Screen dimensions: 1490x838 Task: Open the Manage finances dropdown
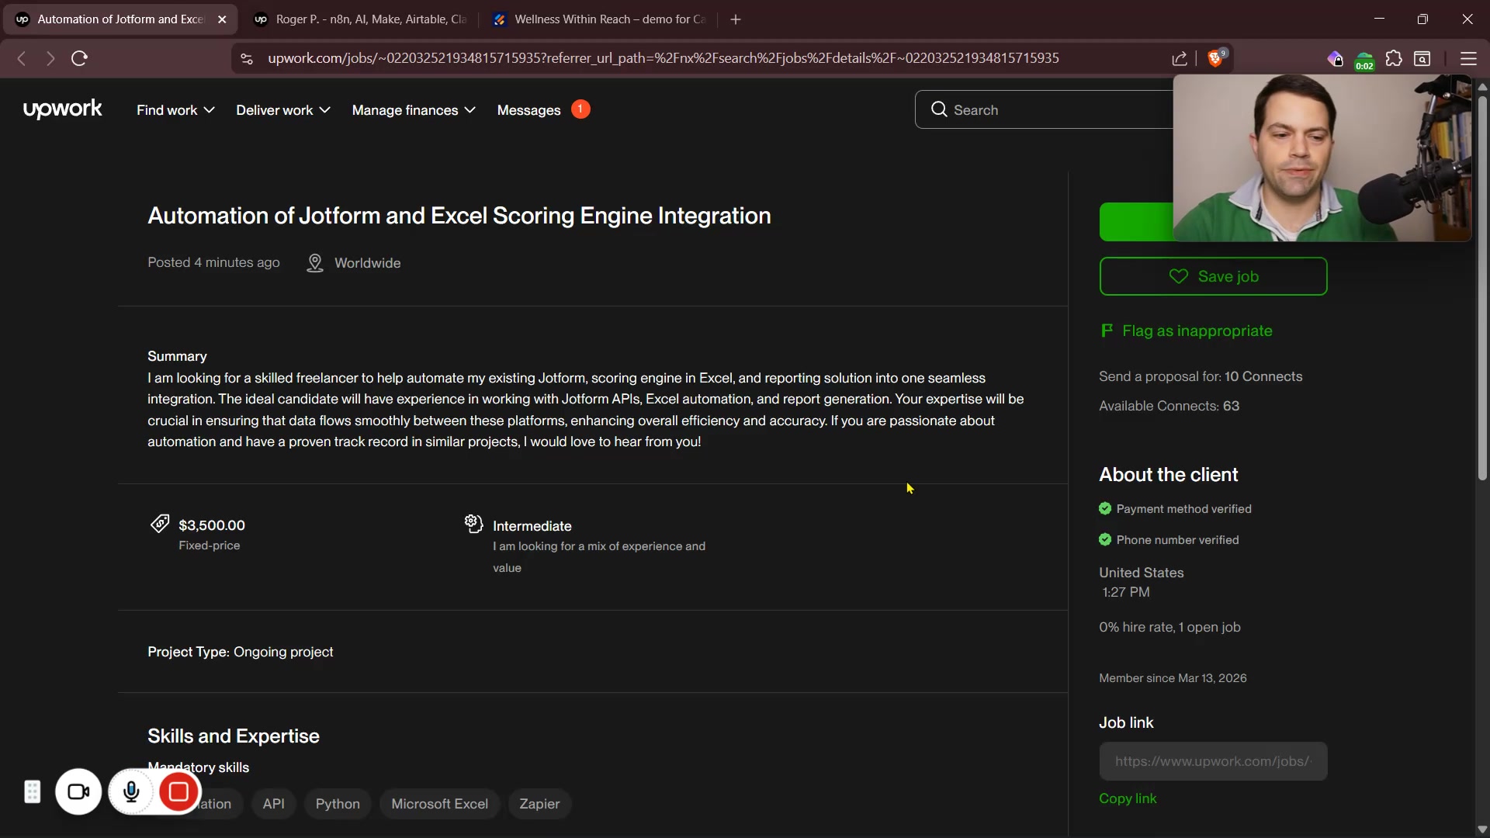coord(413,110)
